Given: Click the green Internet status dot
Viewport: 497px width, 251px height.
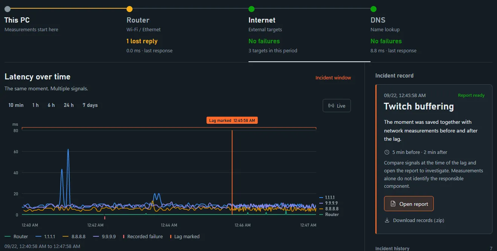Looking at the screenshot, I should [252, 9].
